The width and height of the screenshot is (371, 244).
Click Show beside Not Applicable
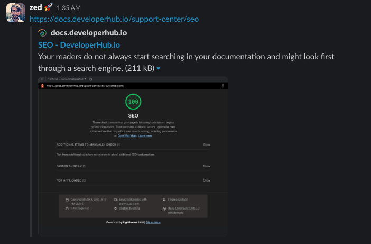[207, 180]
